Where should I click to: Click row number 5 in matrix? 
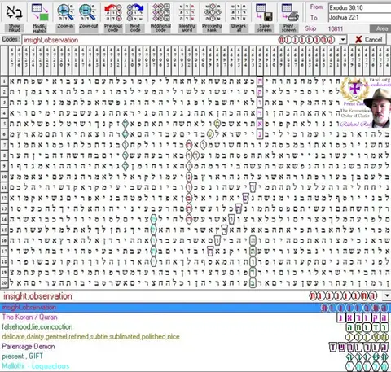click(x=4, y=124)
